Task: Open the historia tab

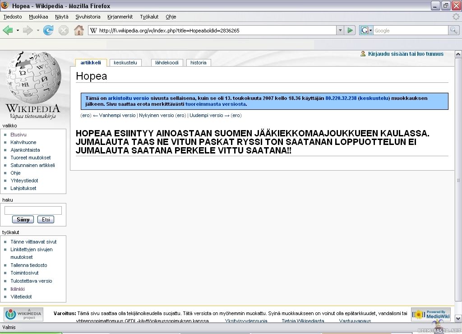Action: (x=199, y=63)
